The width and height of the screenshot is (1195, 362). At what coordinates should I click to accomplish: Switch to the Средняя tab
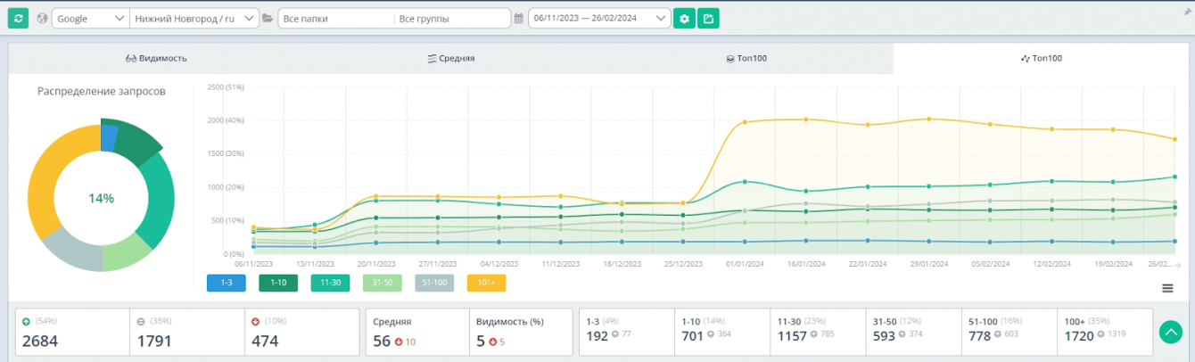451,58
